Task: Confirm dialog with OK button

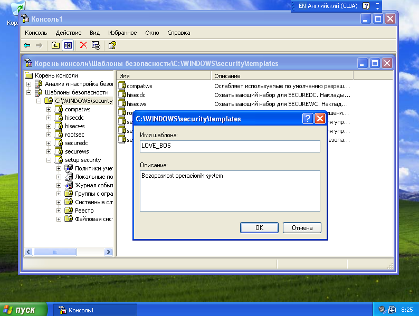Action: 259,227
